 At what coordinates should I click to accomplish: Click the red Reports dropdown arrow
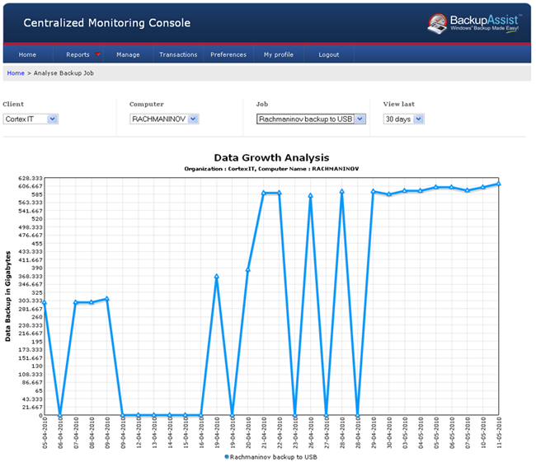click(98, 54)
